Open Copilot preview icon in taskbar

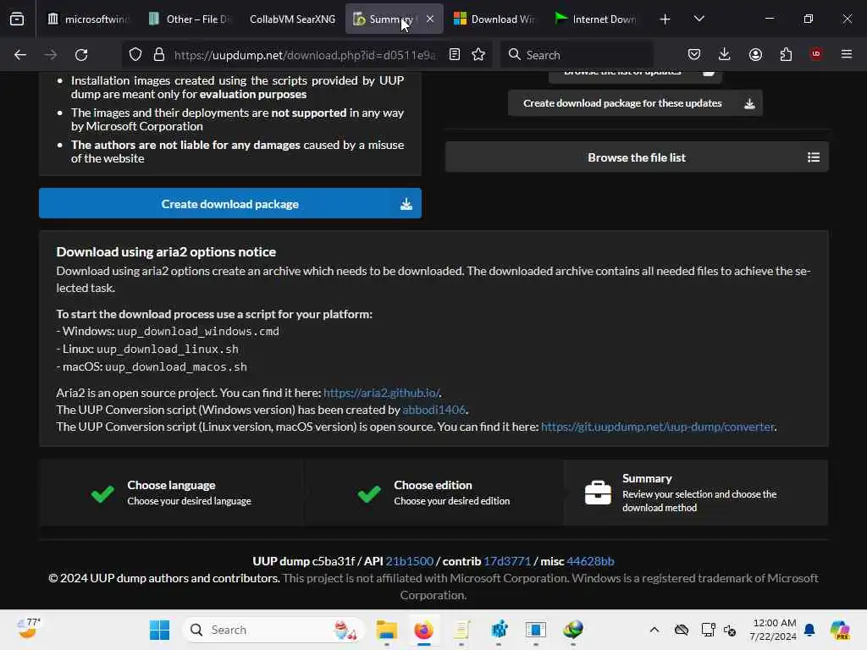click(x=840, y=630)
